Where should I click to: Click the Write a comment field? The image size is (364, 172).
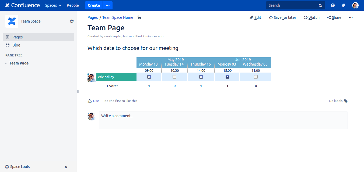223,120
